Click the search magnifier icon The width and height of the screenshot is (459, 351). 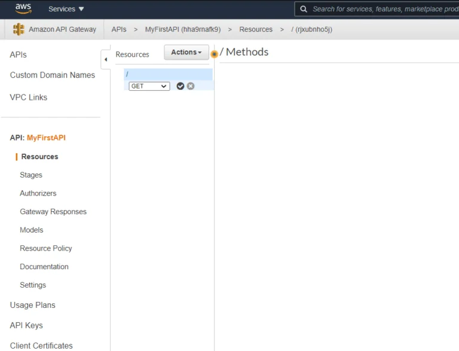(304, 9)
